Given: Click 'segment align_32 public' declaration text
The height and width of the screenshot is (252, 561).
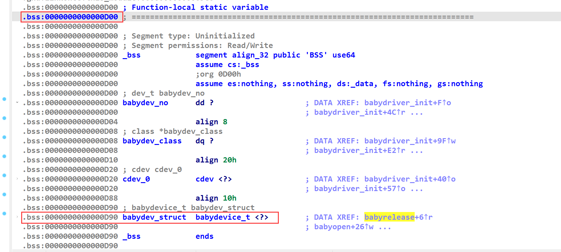Looking at the screenshot, I should (x=248, y=55).
